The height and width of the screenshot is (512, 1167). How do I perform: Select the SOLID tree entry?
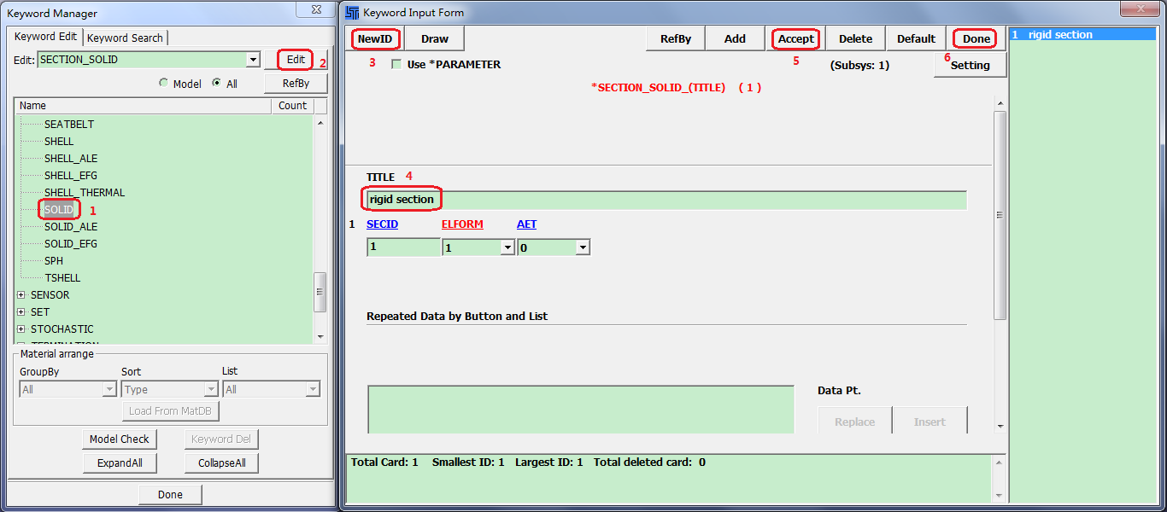pos(59,210)
